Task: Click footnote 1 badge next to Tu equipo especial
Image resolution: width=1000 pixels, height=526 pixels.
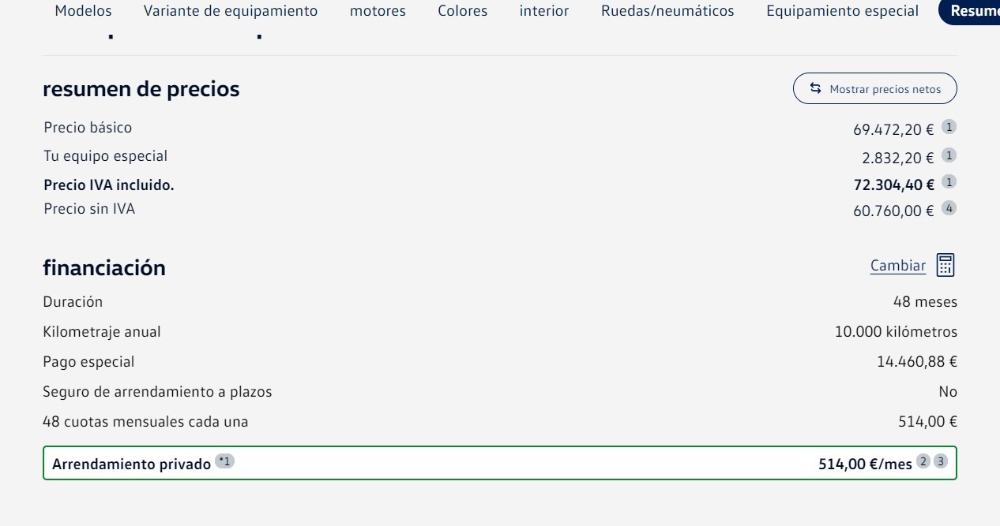Action: (x=949, y=155)
